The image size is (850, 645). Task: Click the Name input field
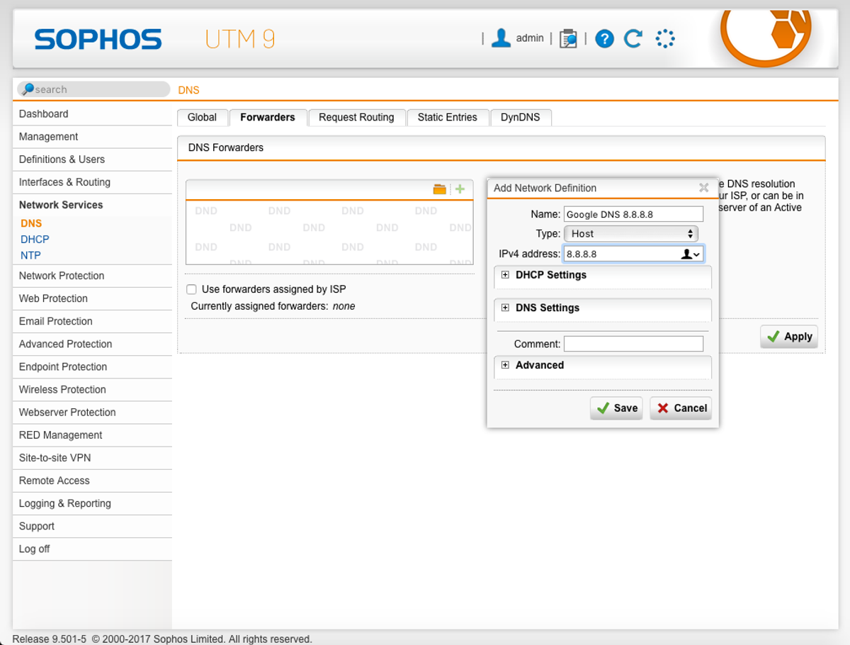pyautogui.click(x=633, y=214)
